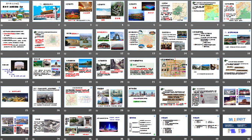Click the star icon beneath slide 8

coord(224,25)
